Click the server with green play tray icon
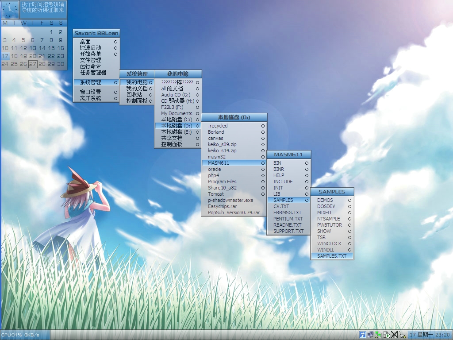Screen dimensions: 453x340 [x=387, y=335]
